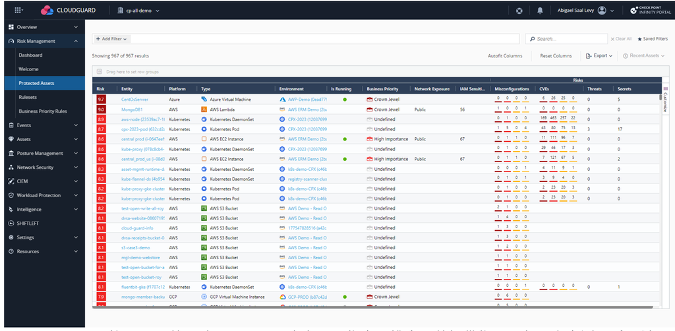Screen dimensions: 675x331
Task: Click in the Search field
Action: pyautogui.click(x=567, y=39)
